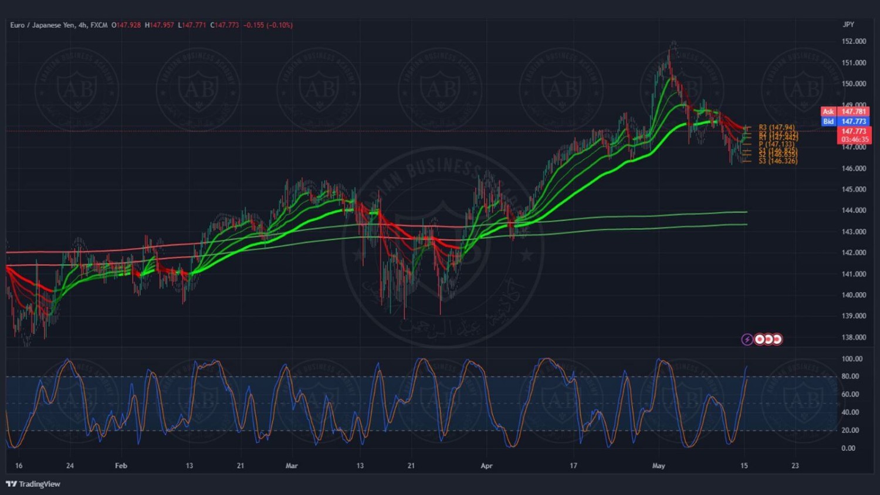Click the 23 date label on the time axis
Image resolution: width=880 pixels, height=495 pixels.
click(x=795, y=466)
